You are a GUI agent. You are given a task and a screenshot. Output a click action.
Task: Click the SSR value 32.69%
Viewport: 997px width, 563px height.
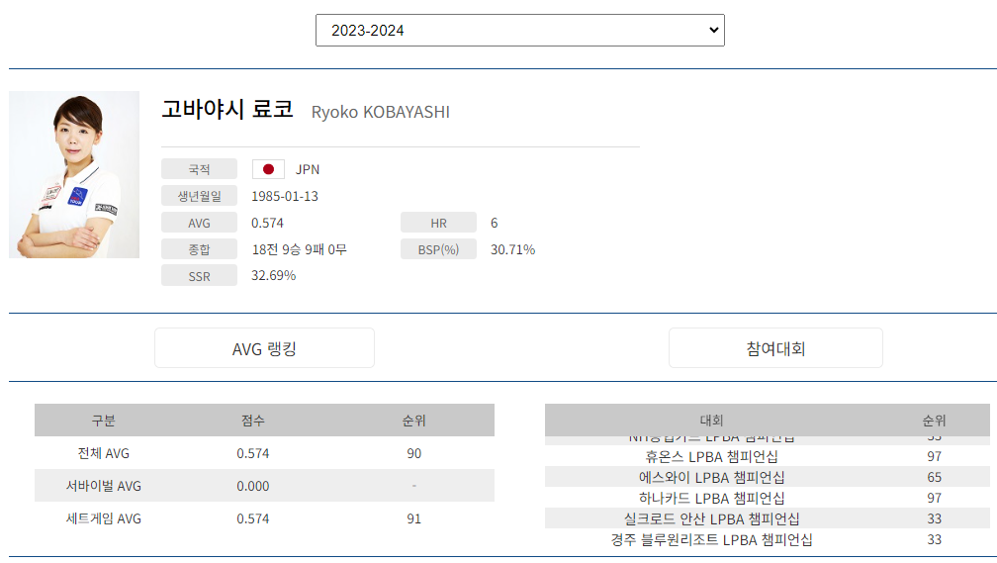point(273,275)
